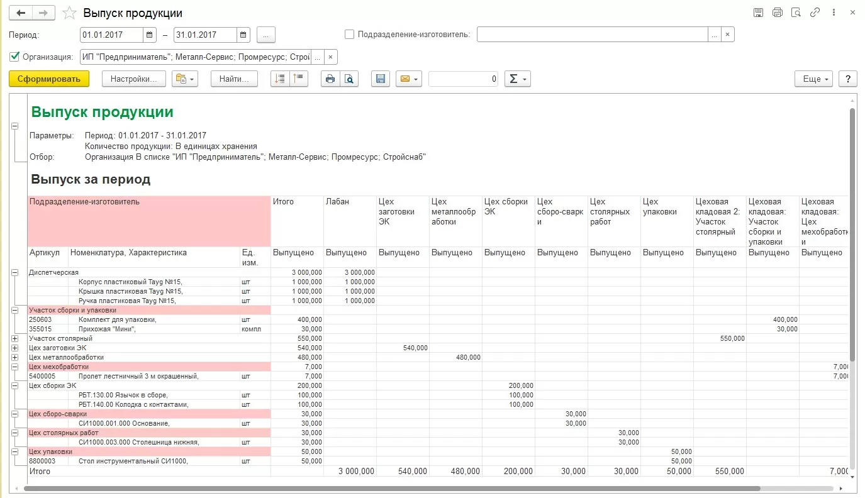Copy link to report via chain icon
This screenshot has height=498, width=865.
pyautogui.click(x=815, y=13)
